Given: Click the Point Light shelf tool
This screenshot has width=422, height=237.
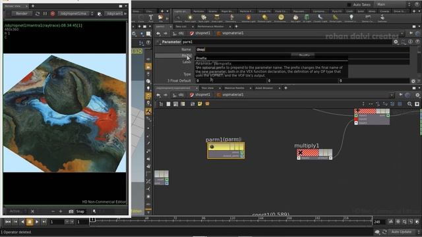Looking at the screenshot, I should 190,18.
